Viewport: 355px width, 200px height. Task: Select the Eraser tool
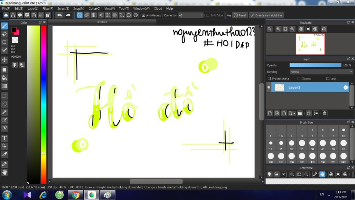click(4, 34)
